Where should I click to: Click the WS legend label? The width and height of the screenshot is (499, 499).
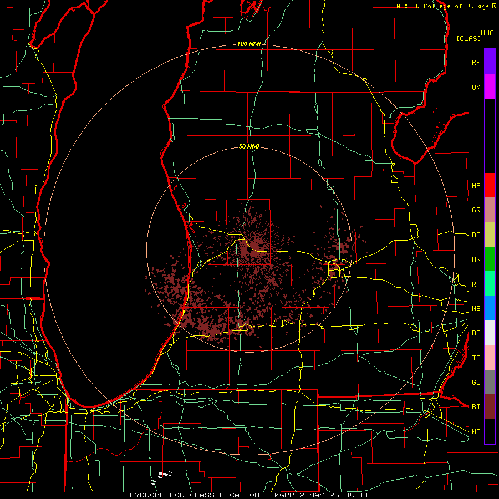click(476, 308)
